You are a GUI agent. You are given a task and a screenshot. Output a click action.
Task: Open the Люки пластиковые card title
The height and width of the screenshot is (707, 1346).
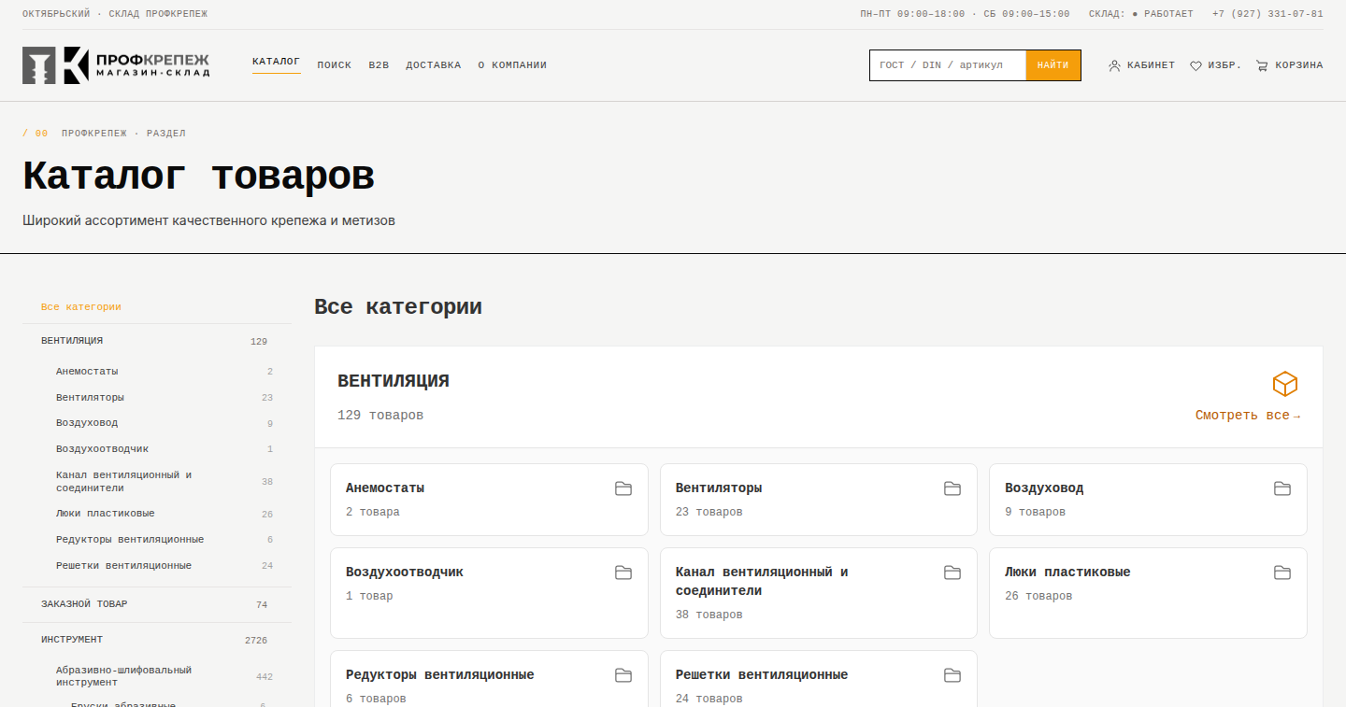coord(1067,573)
